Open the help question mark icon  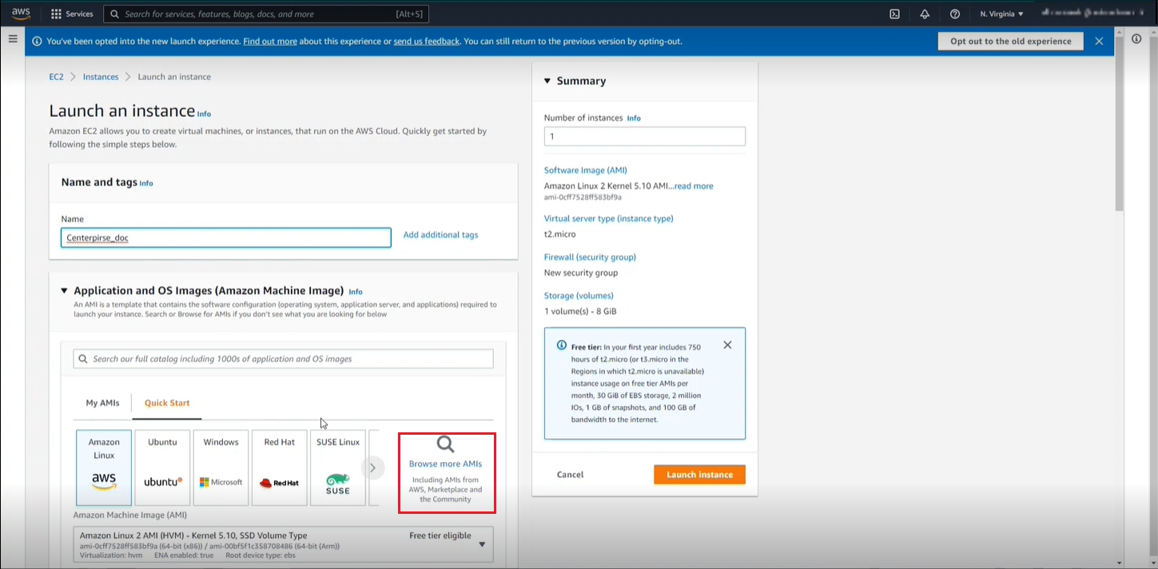click(x=954, y=14)
